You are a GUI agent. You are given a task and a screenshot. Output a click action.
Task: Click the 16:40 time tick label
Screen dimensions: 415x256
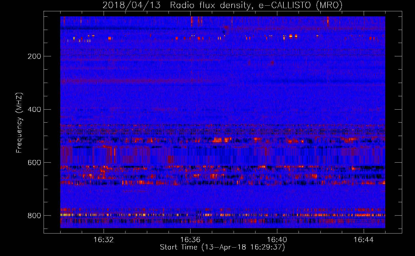tap(277, 240)
